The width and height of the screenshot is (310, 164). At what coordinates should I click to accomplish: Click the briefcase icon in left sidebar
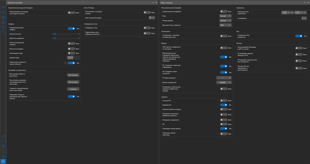click(3, 156)
